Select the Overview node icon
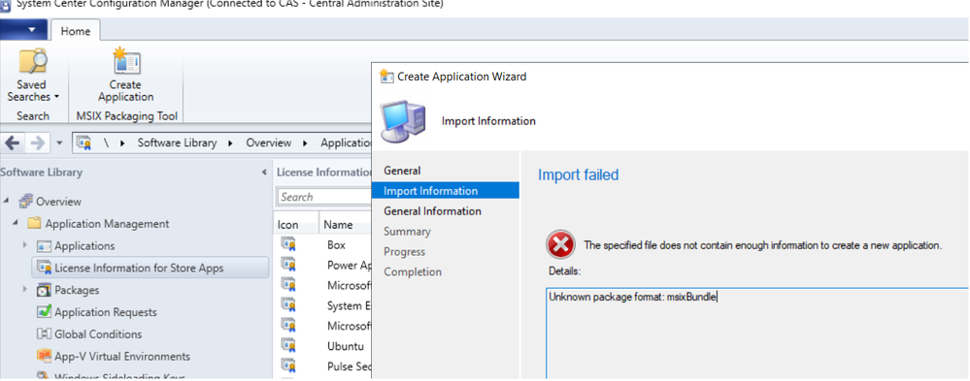 click(25, 202)
